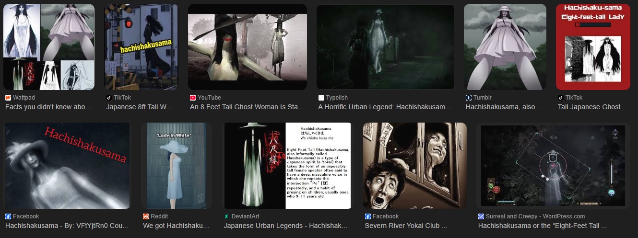Open the DeviantArt urban legends description thumbnail
The height and width of the screenshot is (238, 638).
(x=287, y=166)
